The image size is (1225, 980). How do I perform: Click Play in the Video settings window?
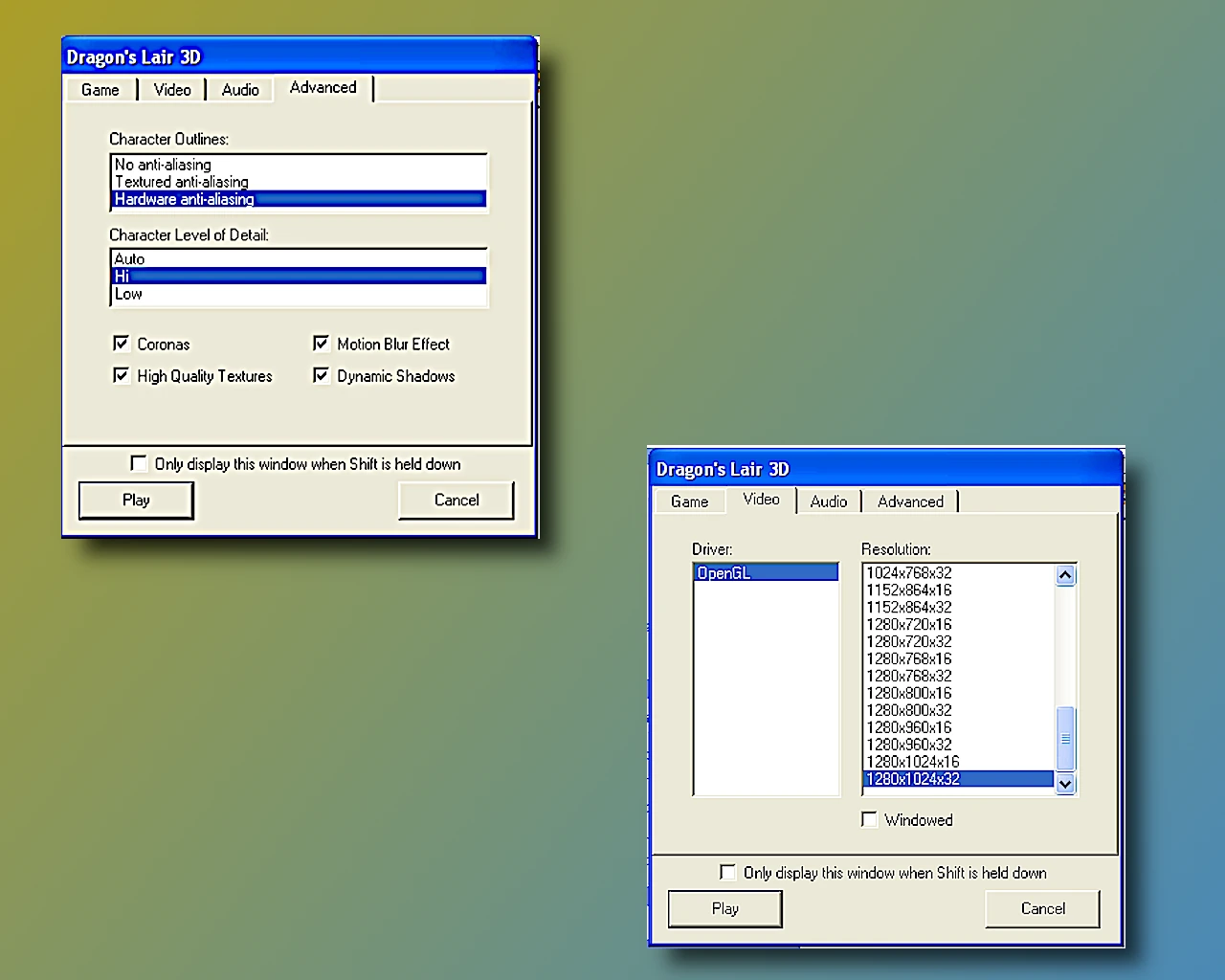click(x=725, y=908)
